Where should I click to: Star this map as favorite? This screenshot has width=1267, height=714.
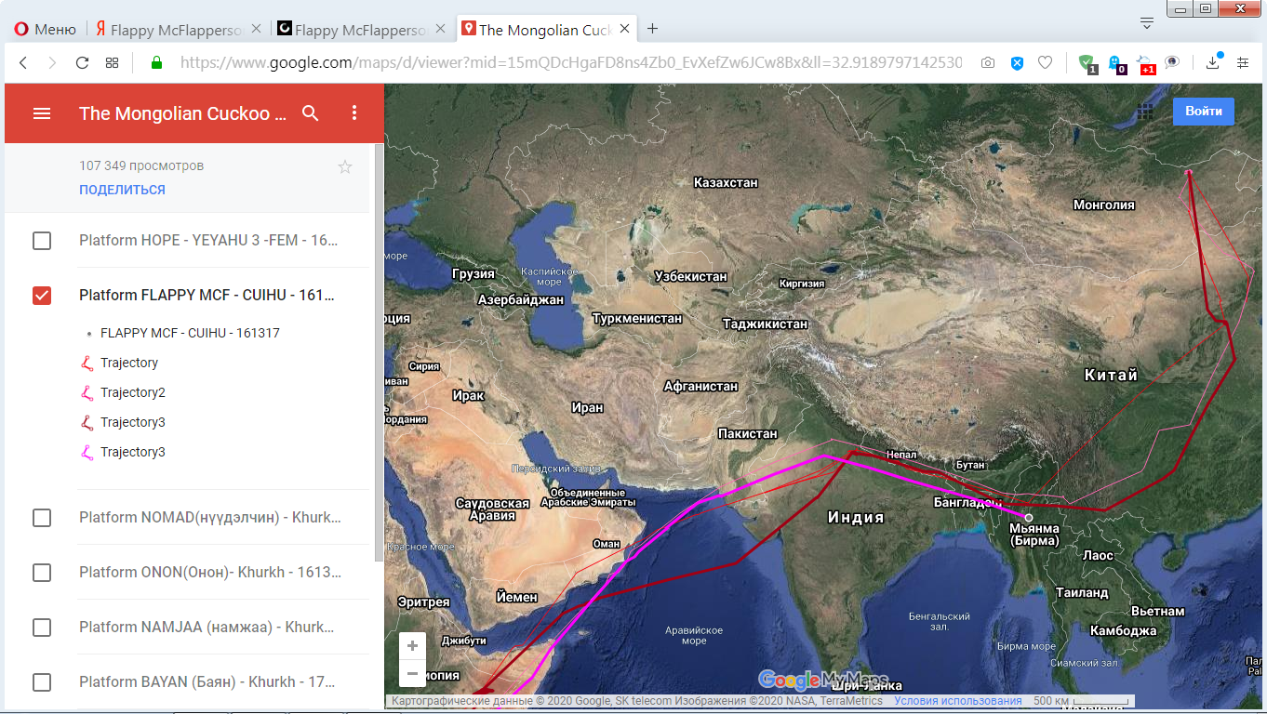click(345, 167)
